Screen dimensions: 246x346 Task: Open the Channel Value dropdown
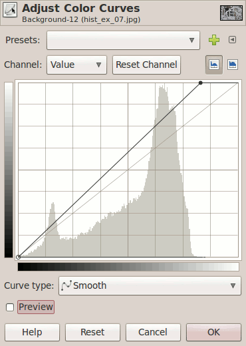pyautogui.click(x=76, y=65)
